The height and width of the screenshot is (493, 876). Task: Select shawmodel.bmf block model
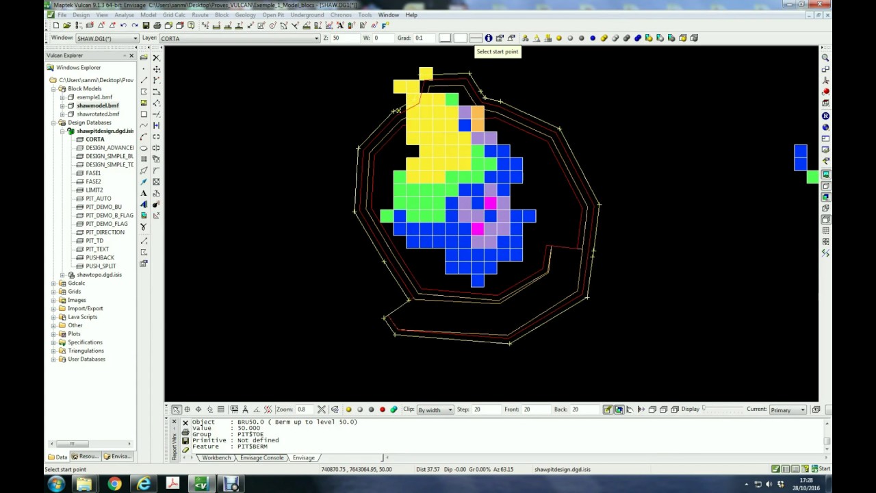97,105
